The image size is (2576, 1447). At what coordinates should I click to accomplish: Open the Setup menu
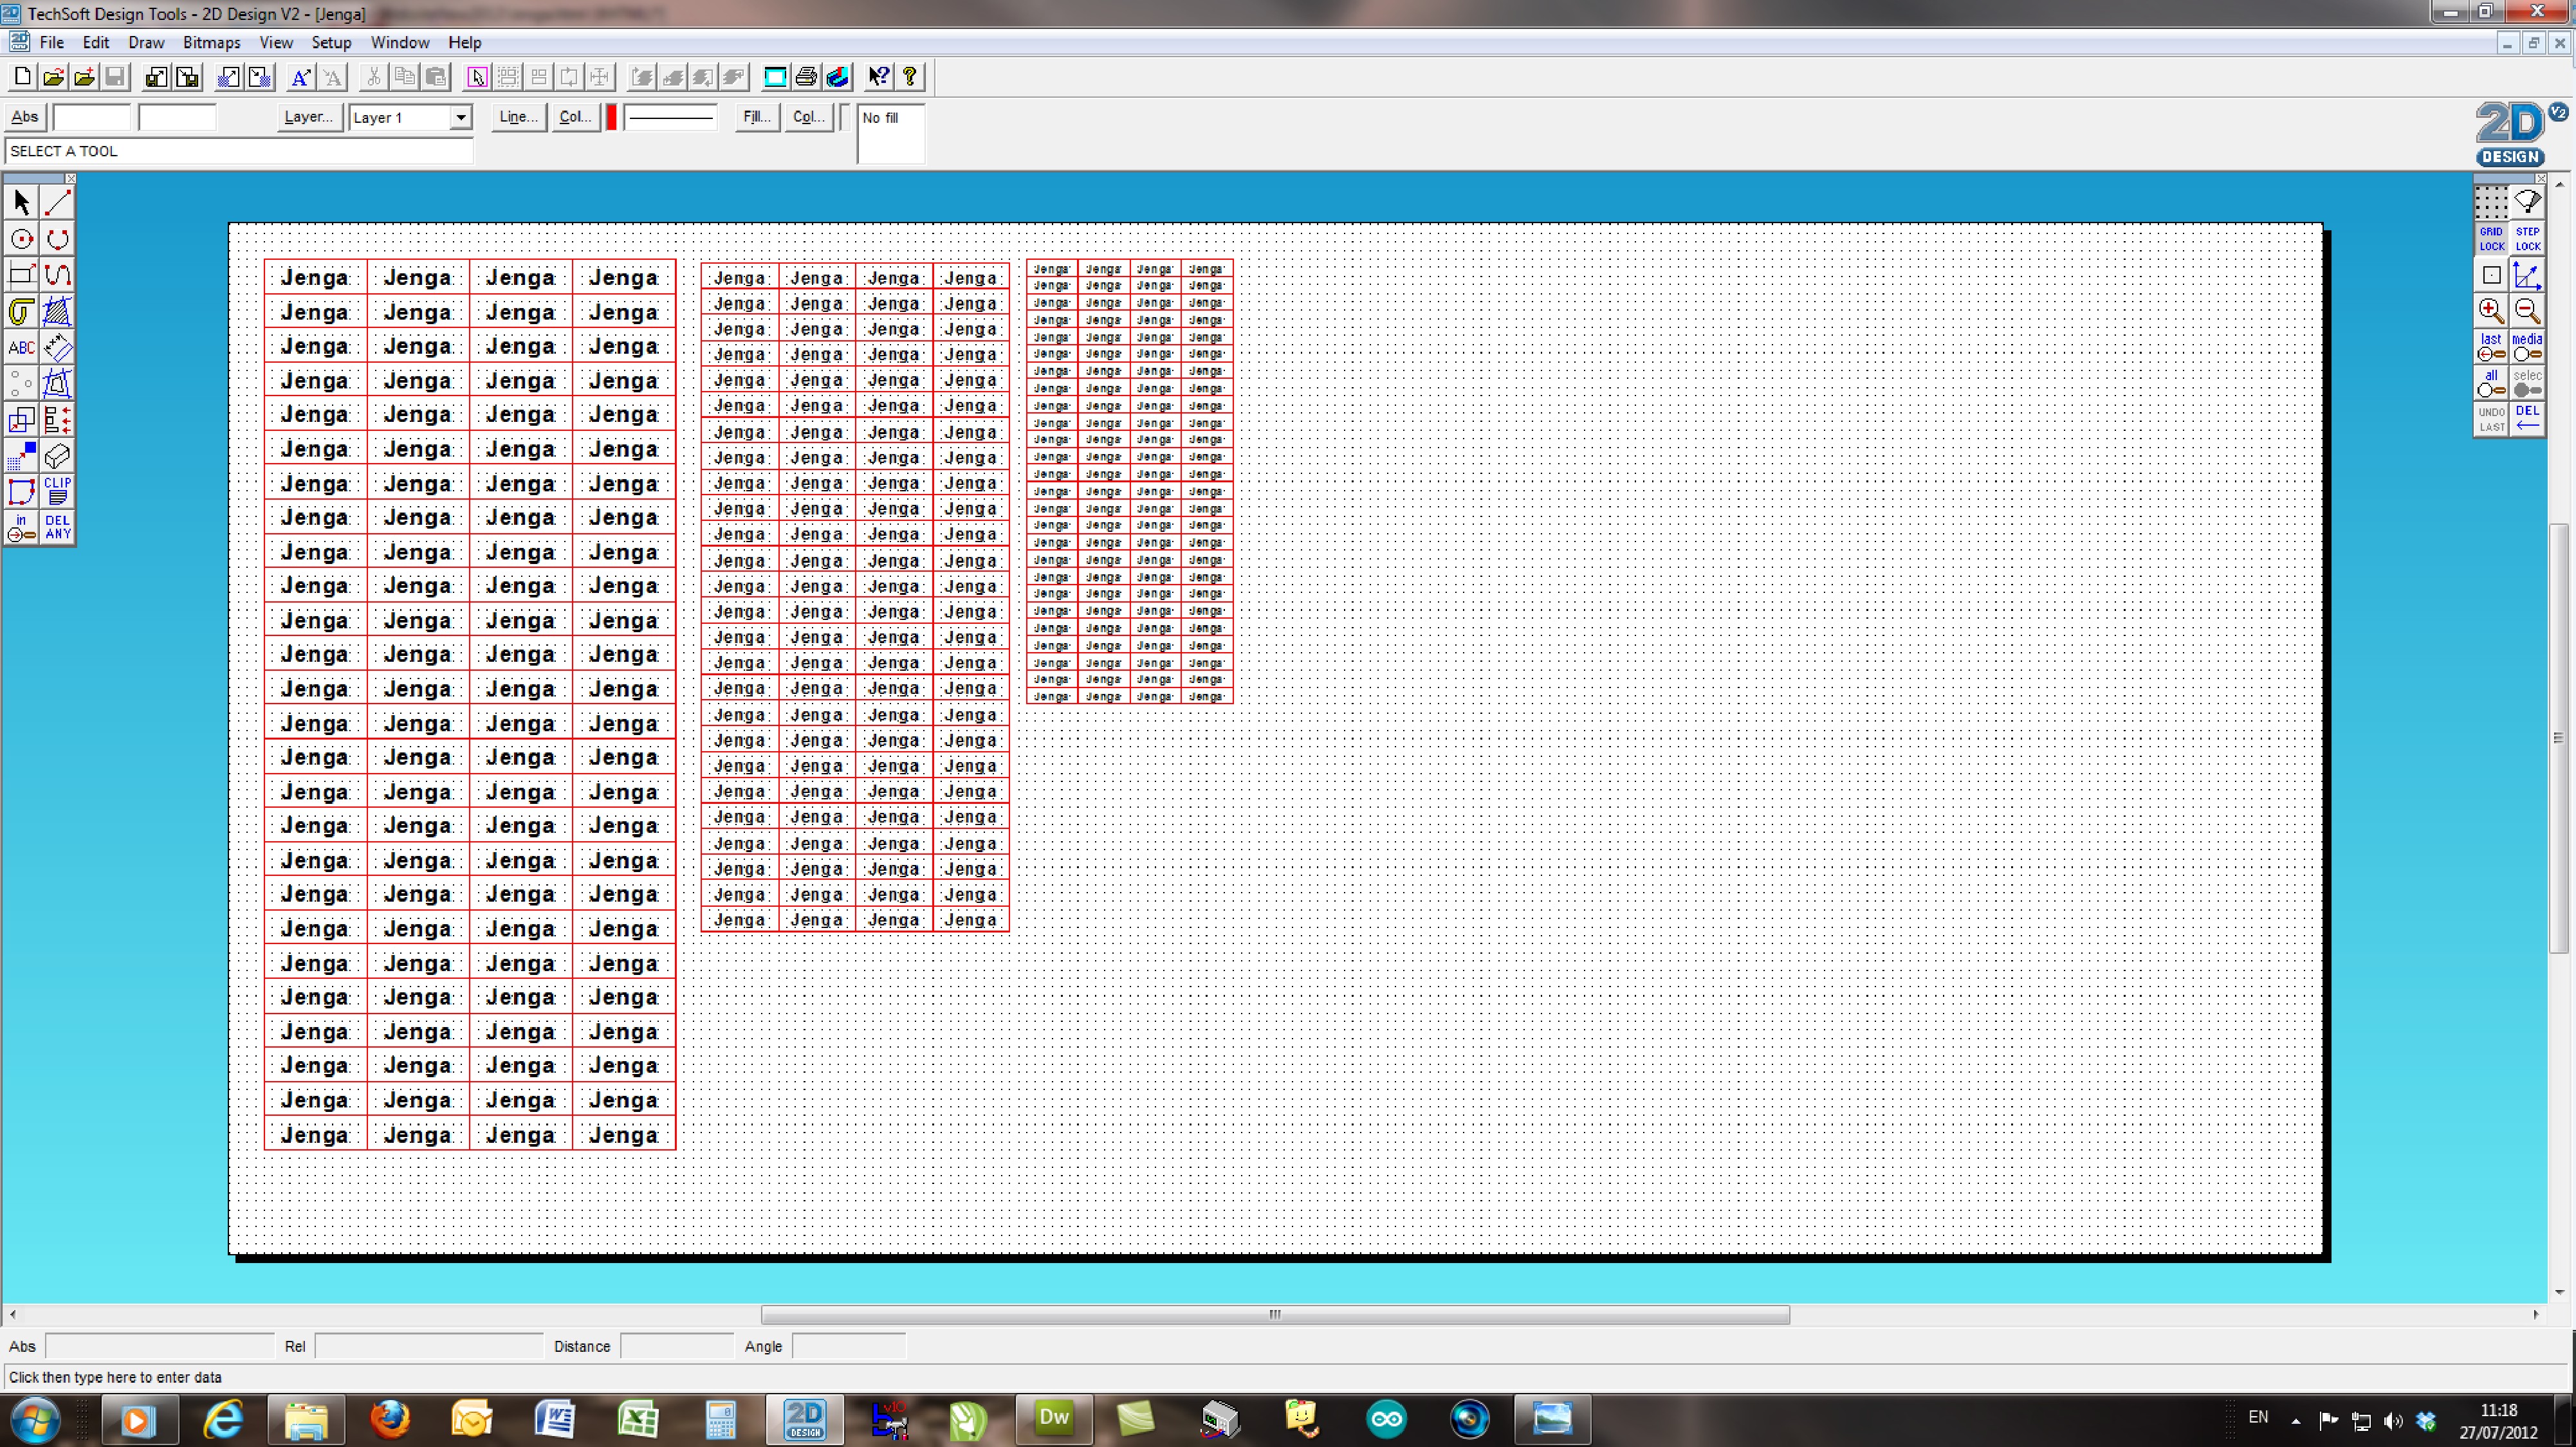click(331, 42)
